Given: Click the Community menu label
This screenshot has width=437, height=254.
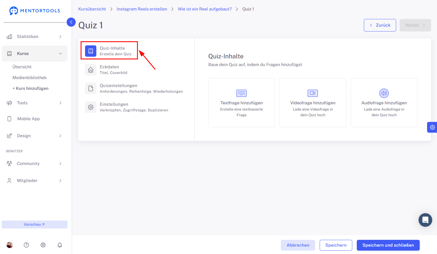Looking at the screenshot, I should pyautogui.click(x=28, y=164).
